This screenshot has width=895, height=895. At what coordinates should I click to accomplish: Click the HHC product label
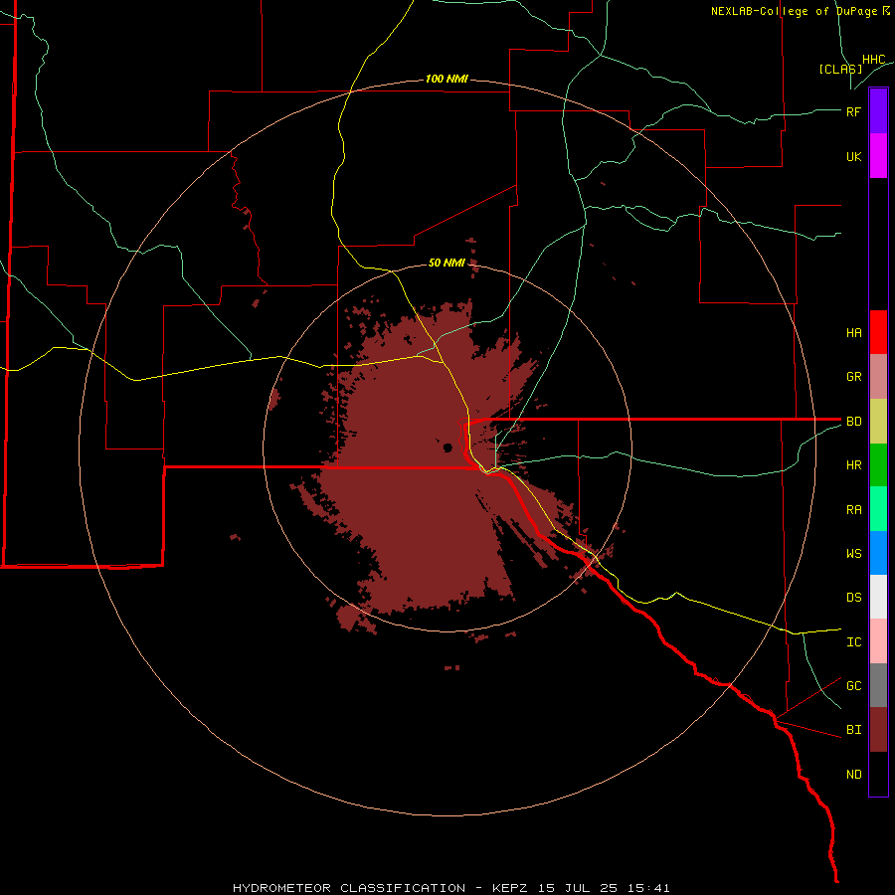(874, 60)
